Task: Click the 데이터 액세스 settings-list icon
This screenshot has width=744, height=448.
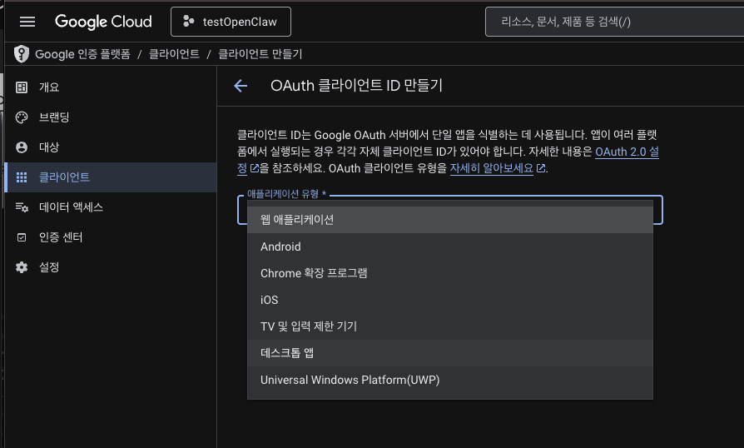Action: [22, 207]
